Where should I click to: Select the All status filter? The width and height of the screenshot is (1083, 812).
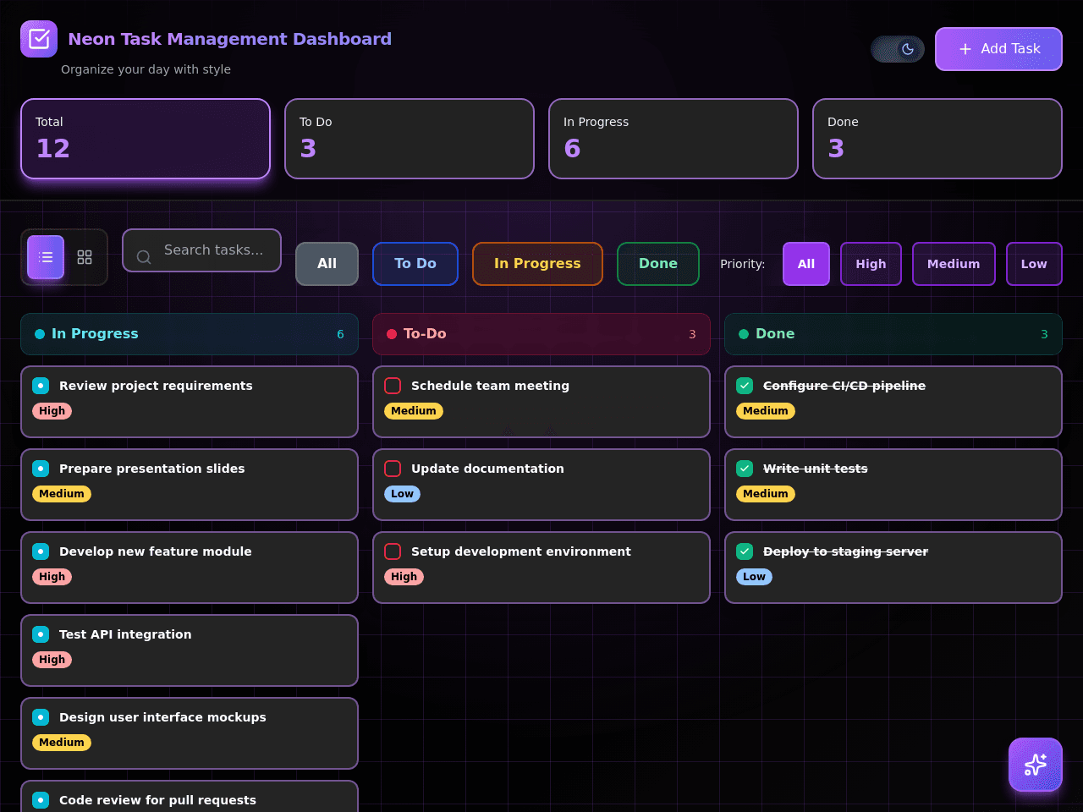(327, 264)
